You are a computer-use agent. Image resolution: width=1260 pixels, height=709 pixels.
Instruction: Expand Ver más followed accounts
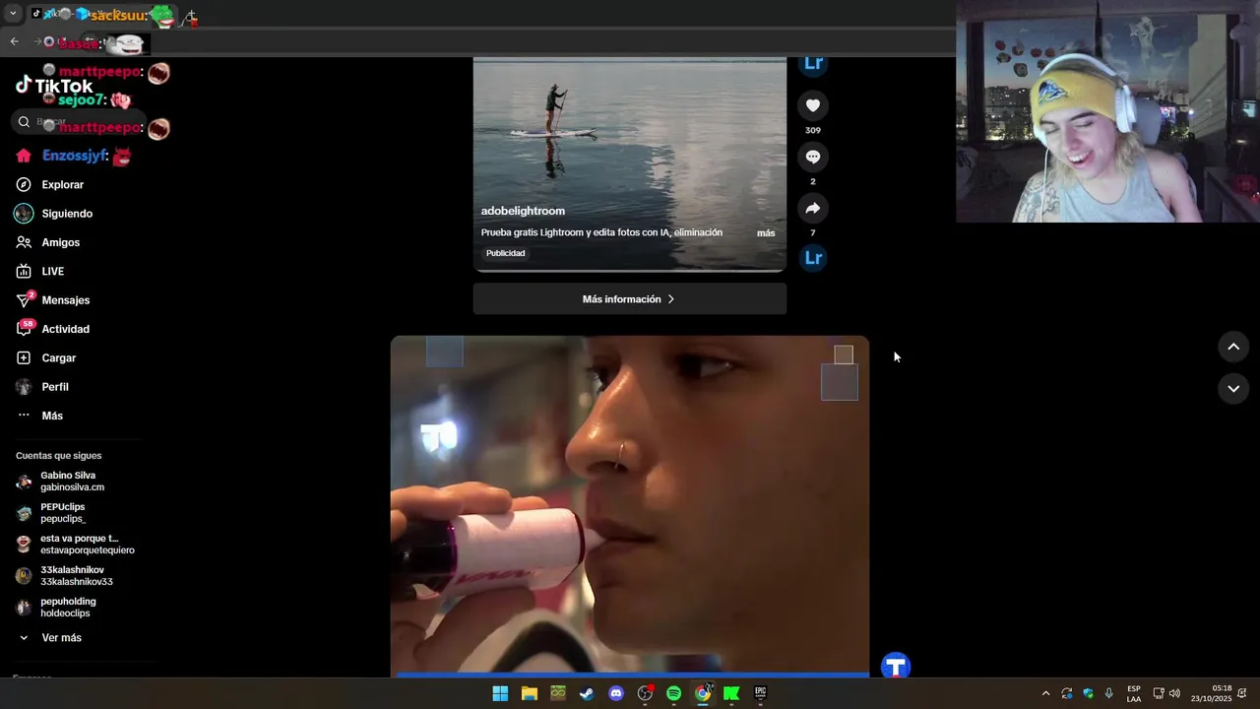click(x=61, y=638)
